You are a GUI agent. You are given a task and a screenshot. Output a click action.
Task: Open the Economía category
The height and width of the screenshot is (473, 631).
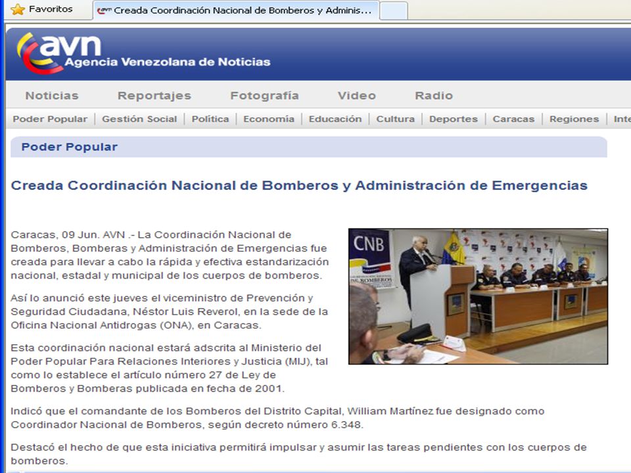pos(269,119)
